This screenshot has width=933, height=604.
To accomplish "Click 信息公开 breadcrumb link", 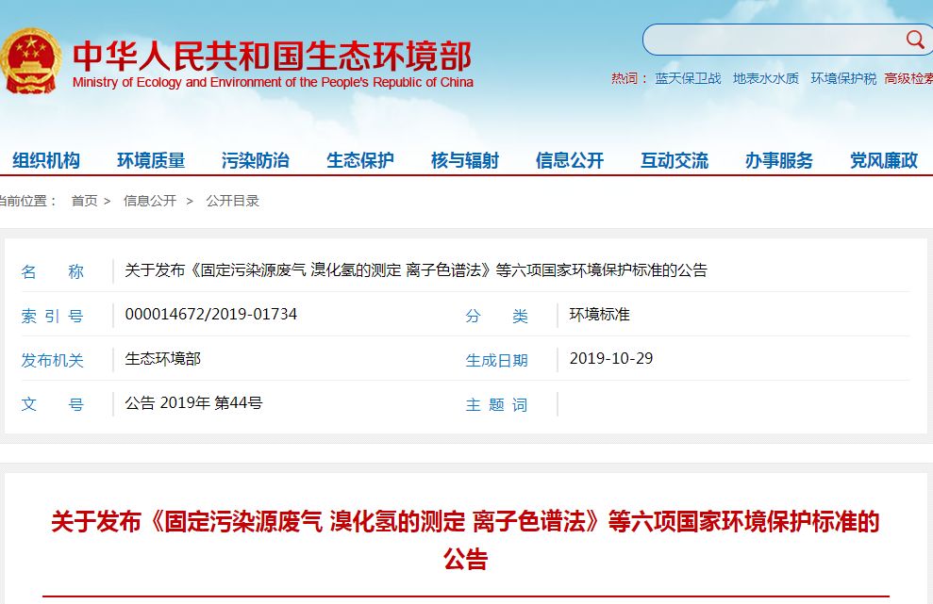I will click(149, 201).
